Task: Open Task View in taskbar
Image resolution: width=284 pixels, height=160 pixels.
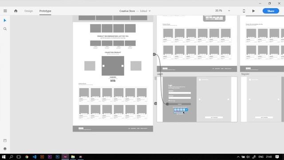Action: 19,157
